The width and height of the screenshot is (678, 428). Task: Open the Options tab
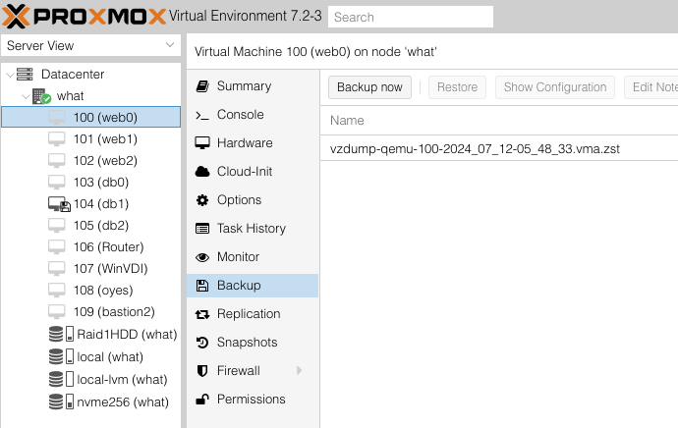pyautogui.click(x=253, y=200)
